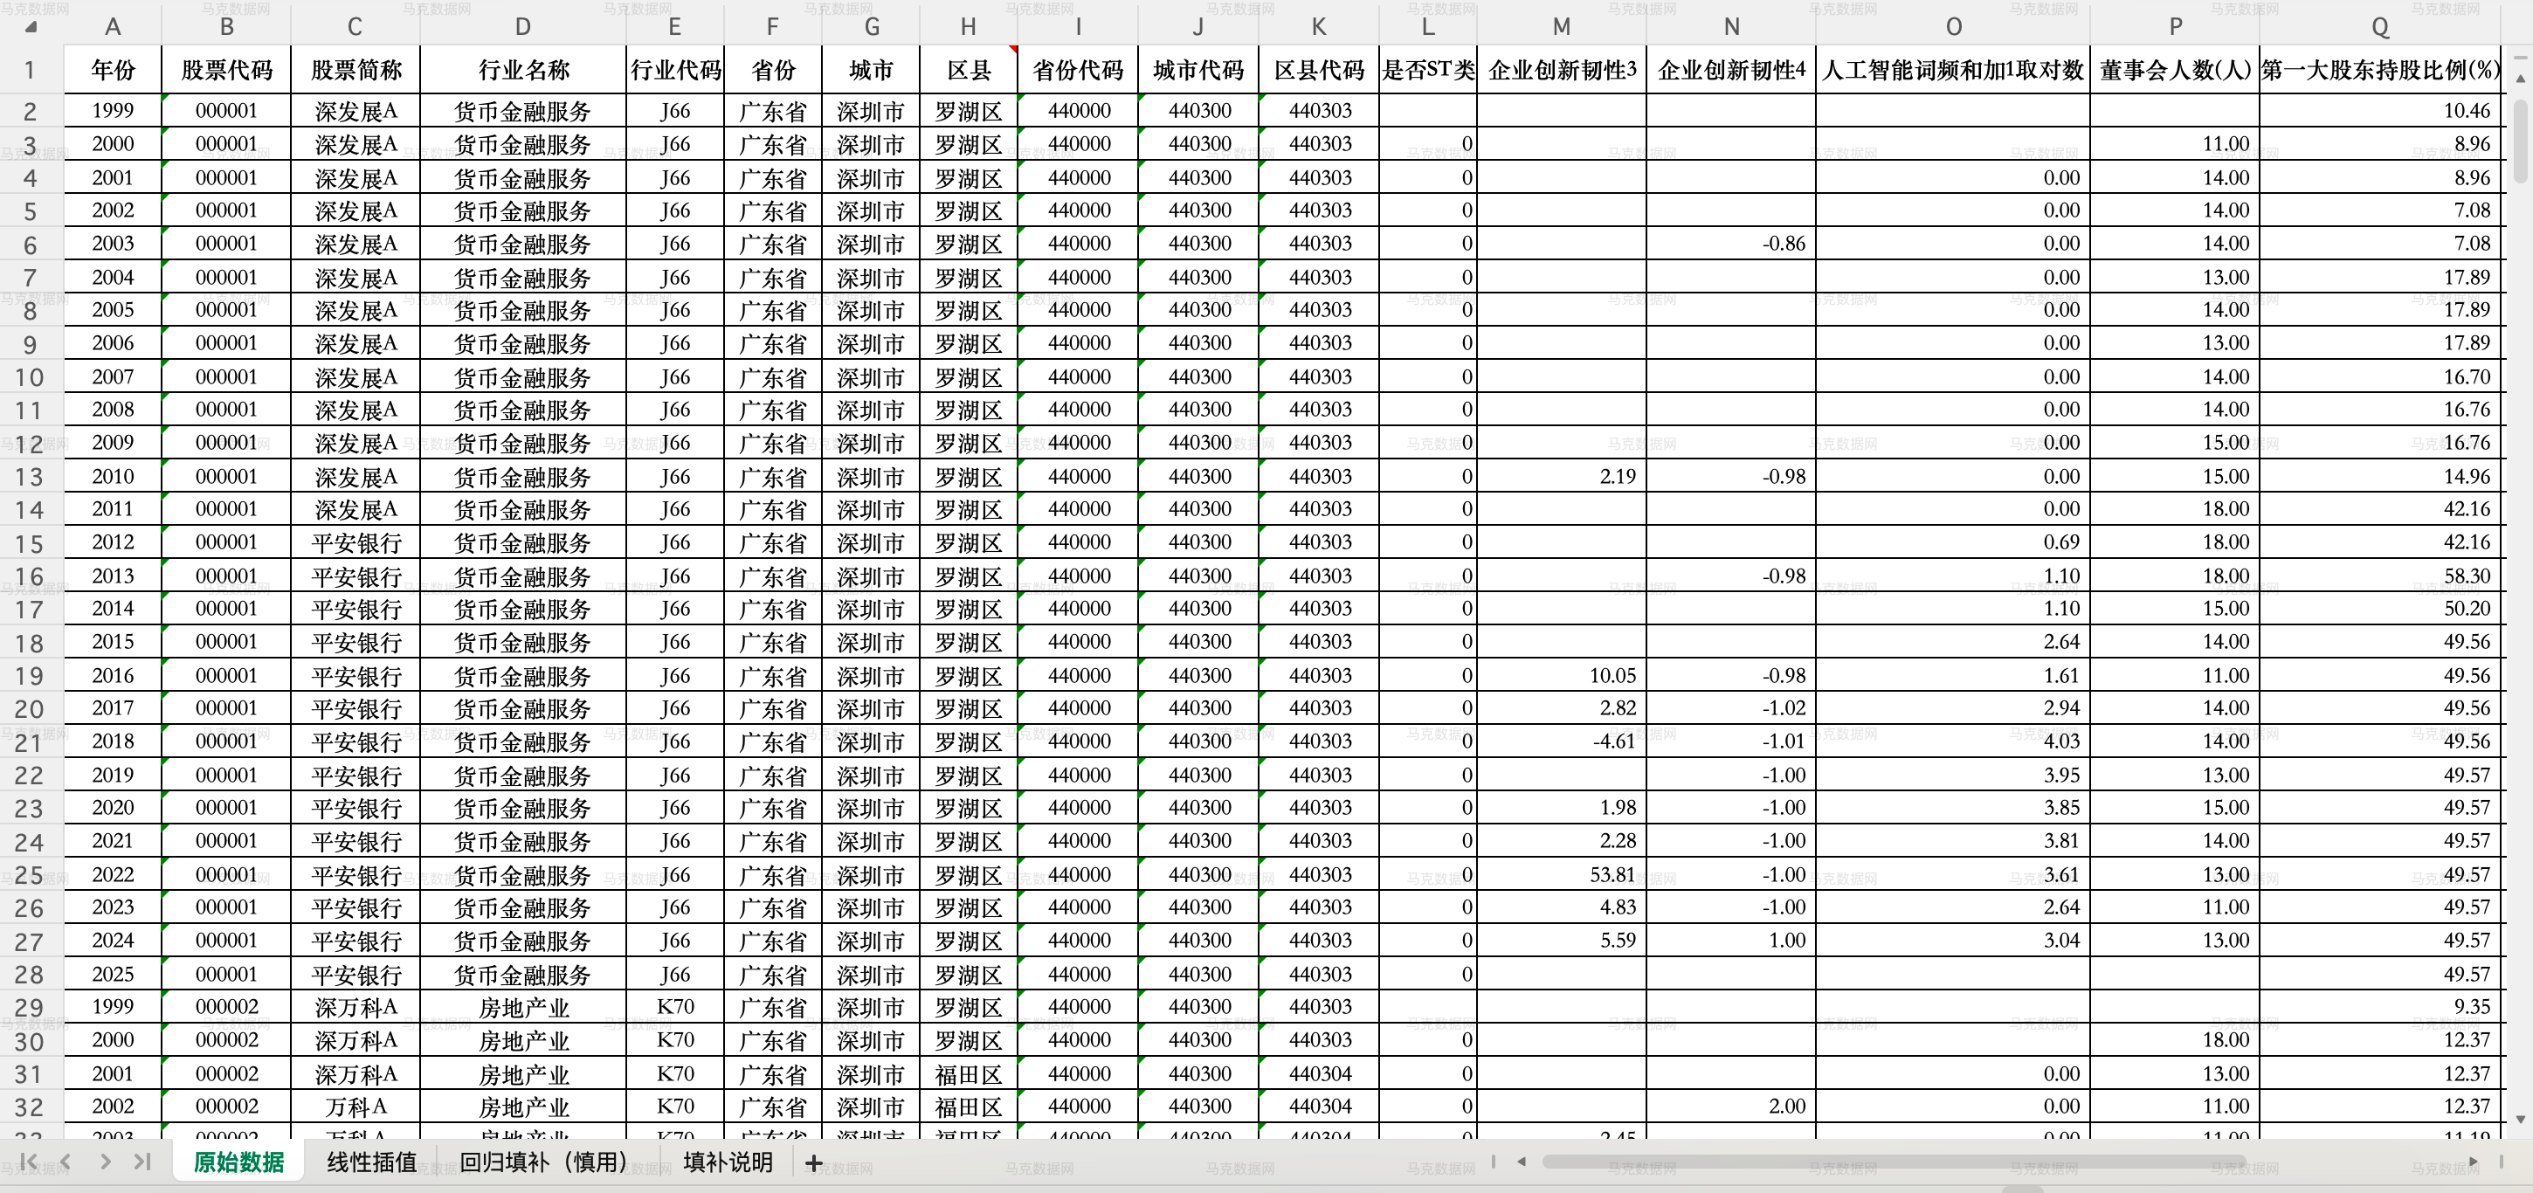Add a new sheet with plus icon
Screen dimensions: 2533x1193
813,1162
